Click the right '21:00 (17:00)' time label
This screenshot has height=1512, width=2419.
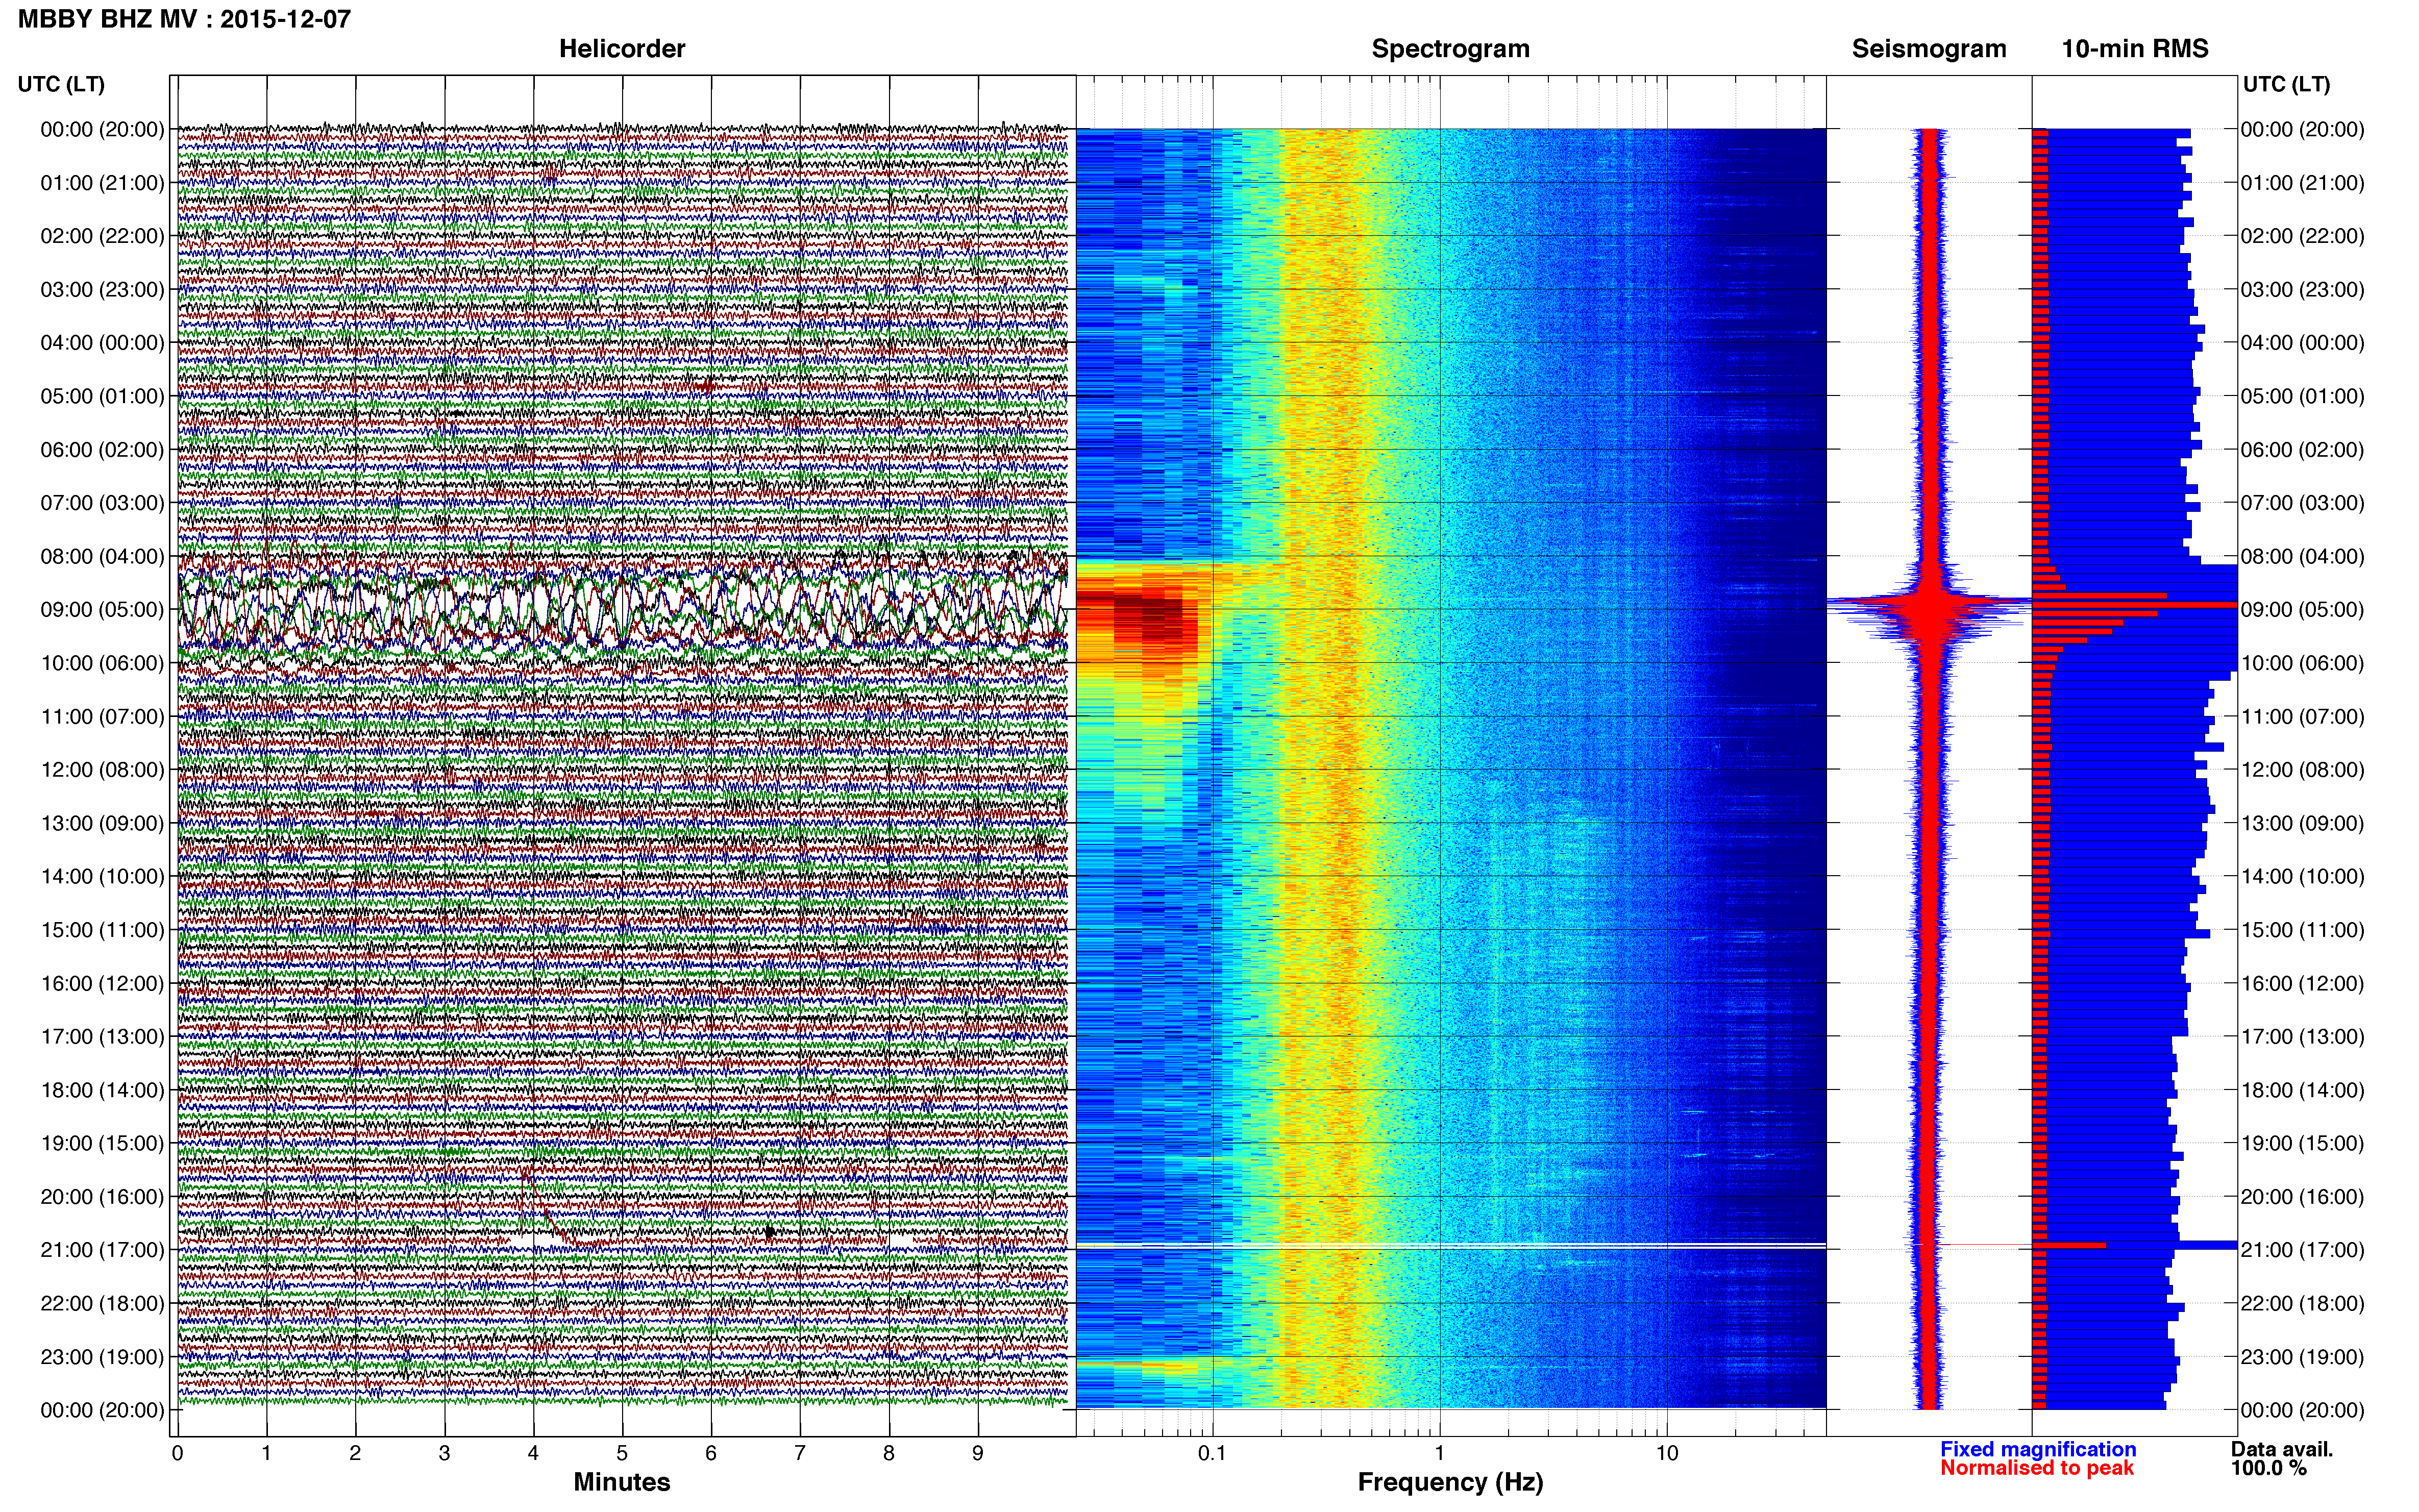tap(2302, 1249)
